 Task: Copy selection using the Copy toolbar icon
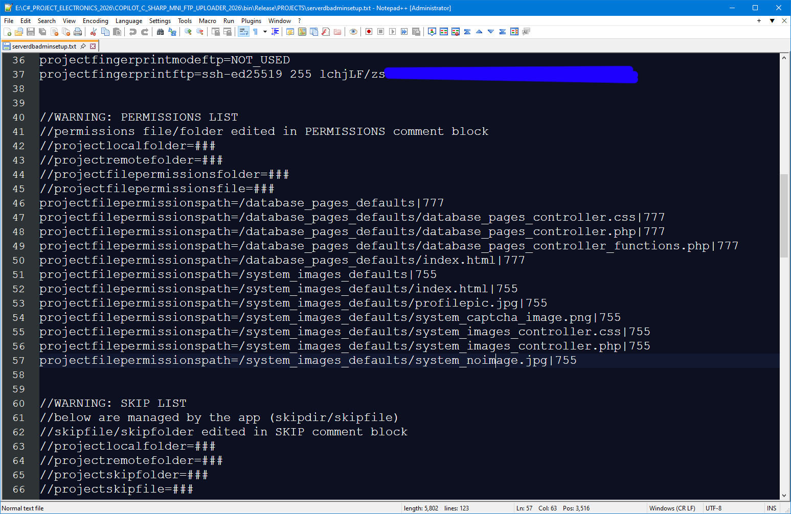pyautogui.click(x=105, y=32)
